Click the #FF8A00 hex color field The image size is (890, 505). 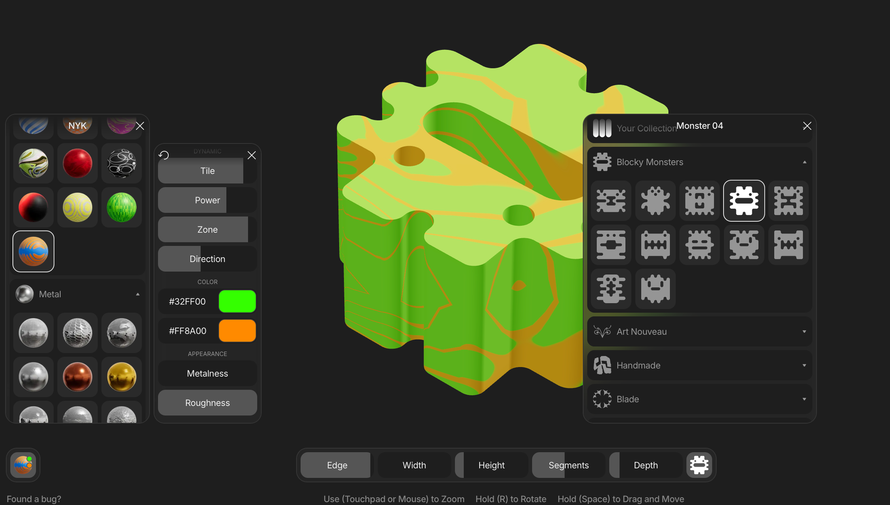188,331
